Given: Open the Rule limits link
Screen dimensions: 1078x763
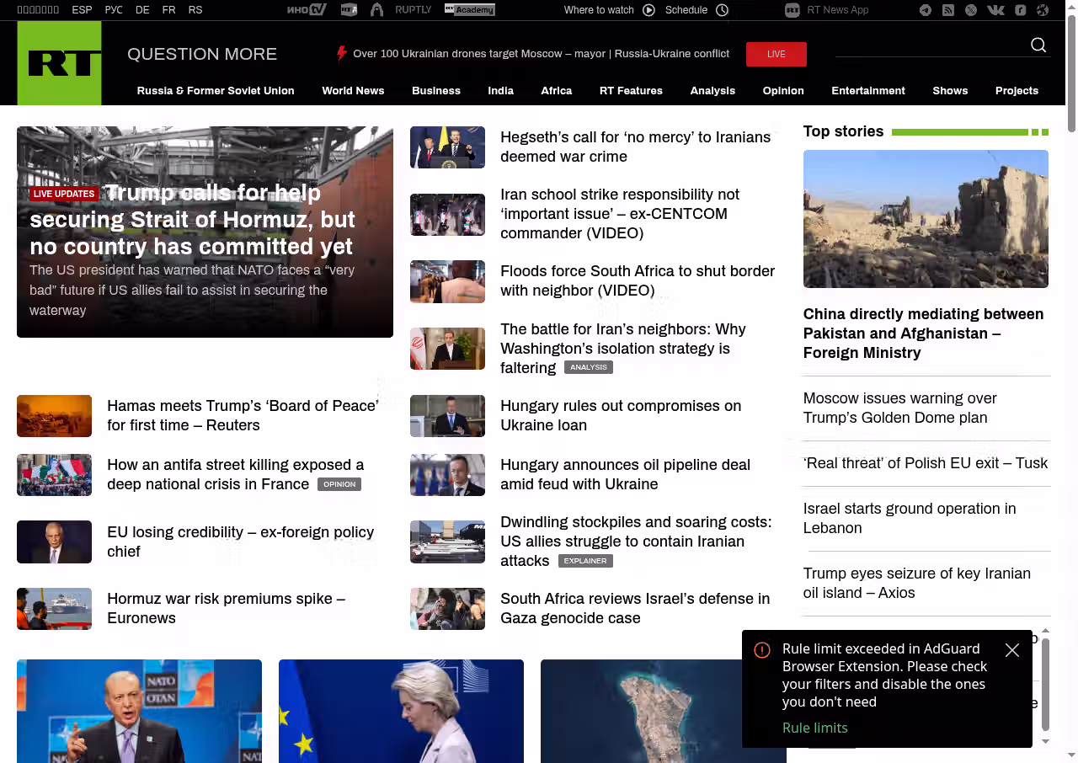Looking at the screenshot, I should click(814, 728).
